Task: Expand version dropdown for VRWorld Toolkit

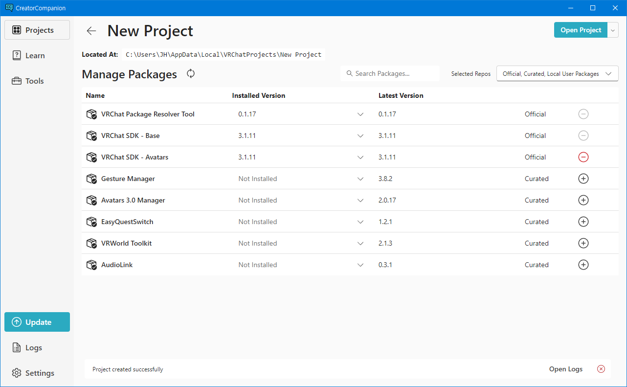Action: coord(360,243)
